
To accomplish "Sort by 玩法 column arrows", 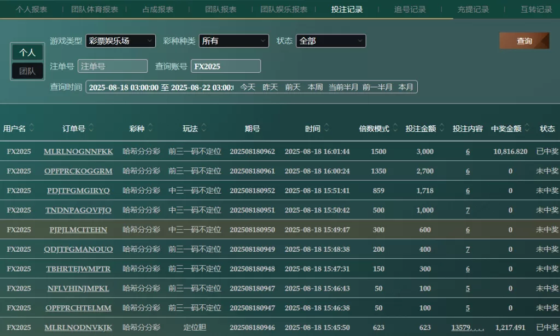I will (204, 128).
